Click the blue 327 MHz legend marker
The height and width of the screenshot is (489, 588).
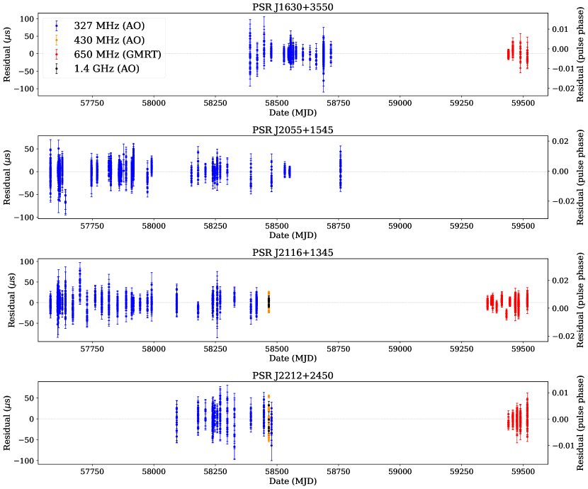(57, 26)
